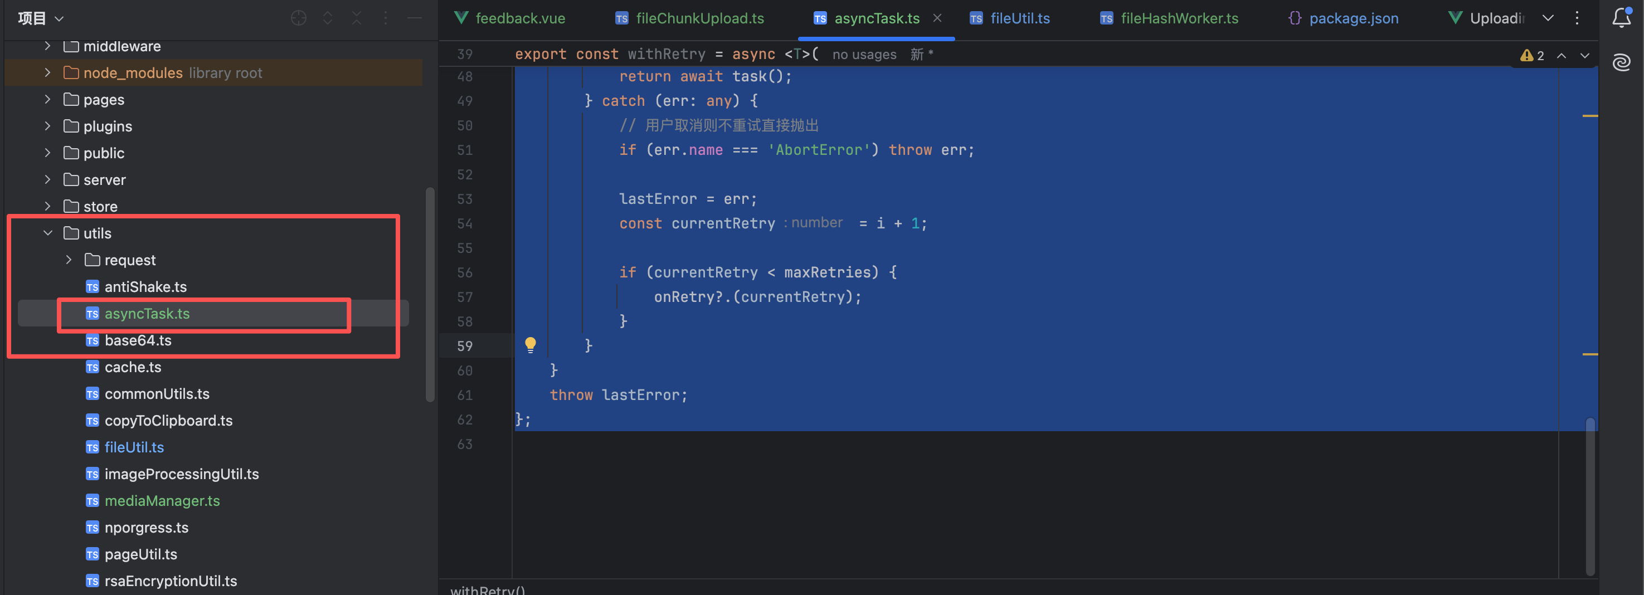
Task: Open mediaManager.ts in the file tree
Action: (x=162, y=501)
